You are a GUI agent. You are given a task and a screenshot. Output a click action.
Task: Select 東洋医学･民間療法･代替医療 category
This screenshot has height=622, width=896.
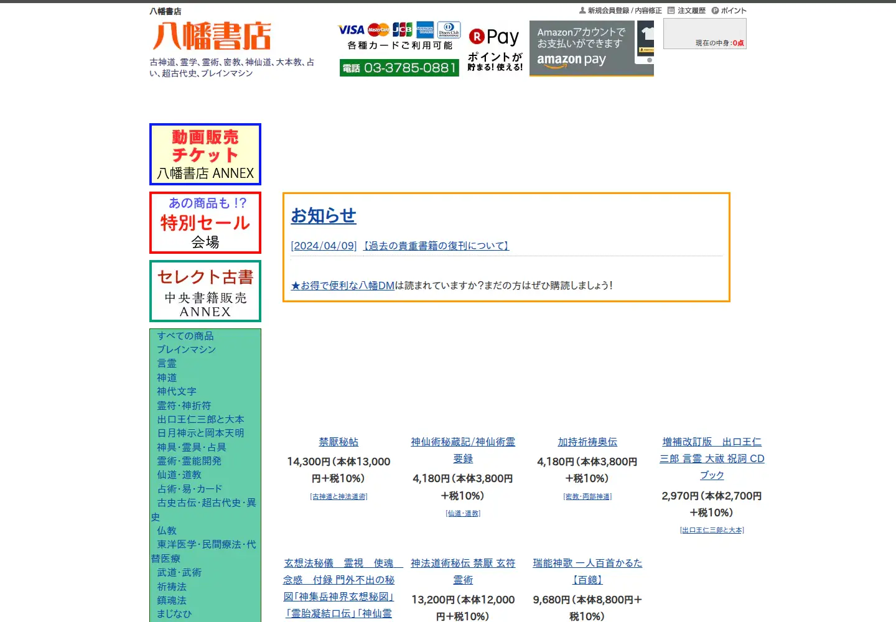coord(203,551)
